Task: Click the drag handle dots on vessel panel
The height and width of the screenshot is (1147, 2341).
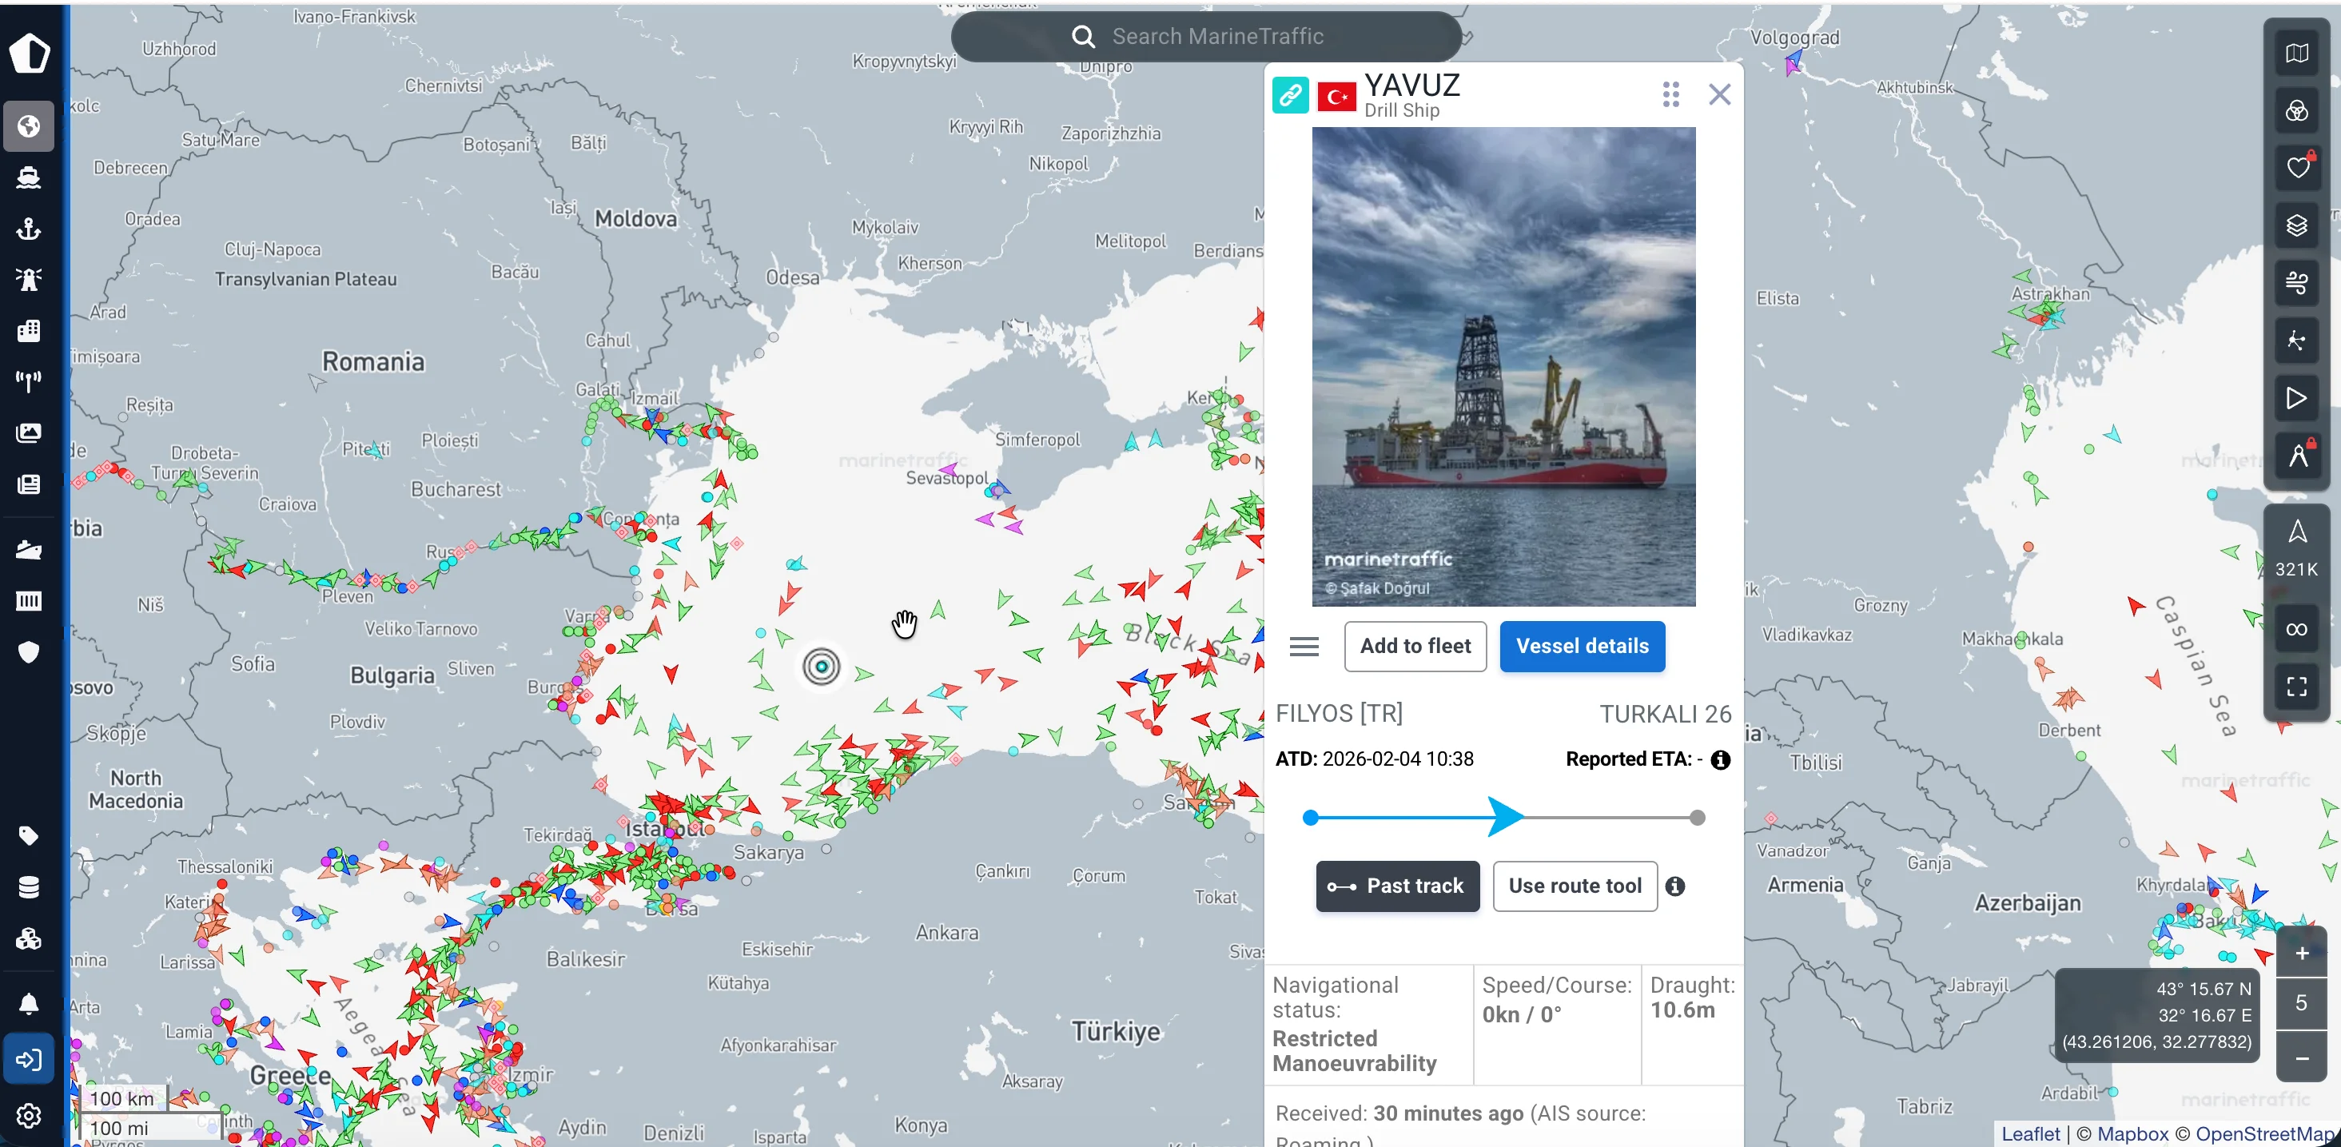Action: [1670, 94]
